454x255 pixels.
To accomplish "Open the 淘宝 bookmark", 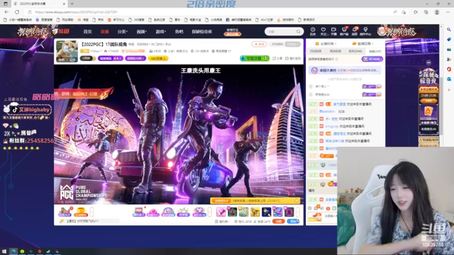I will (83, 20).
